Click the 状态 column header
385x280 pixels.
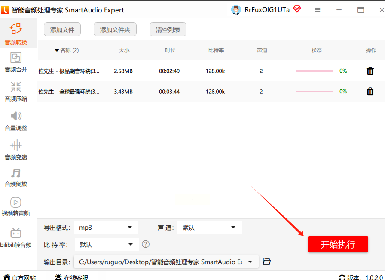click(317, 50)
